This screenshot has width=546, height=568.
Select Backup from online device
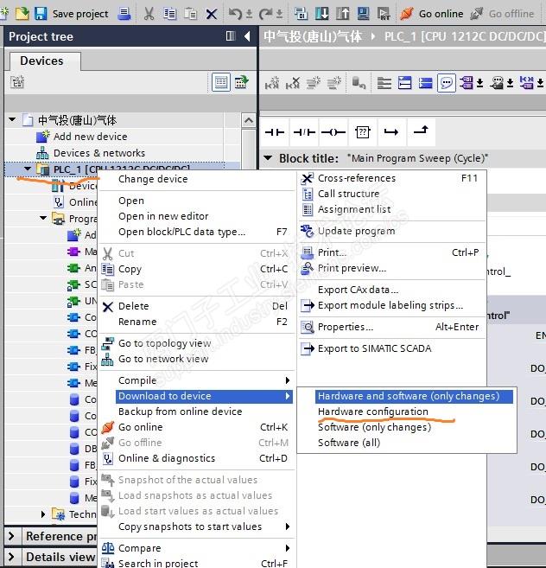(181, 412)
